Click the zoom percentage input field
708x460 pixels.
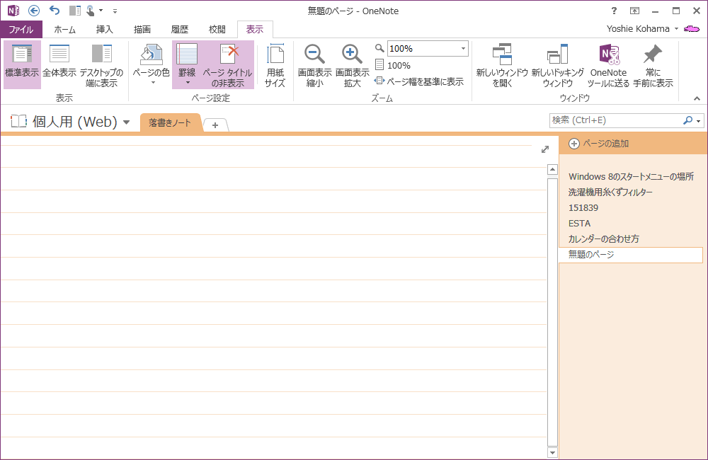pyautogui.click(x=423, y=48)
